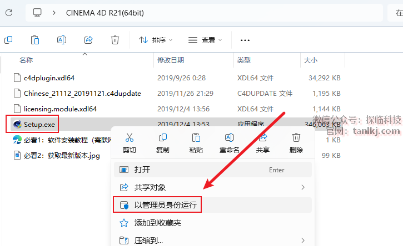Choose 压缩到... menu item
The height and width of the screenshot is (246, 403).
click(213, 240)
